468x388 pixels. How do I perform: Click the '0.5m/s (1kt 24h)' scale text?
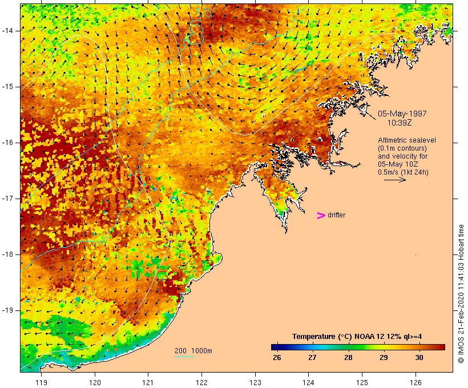(404, 172)
